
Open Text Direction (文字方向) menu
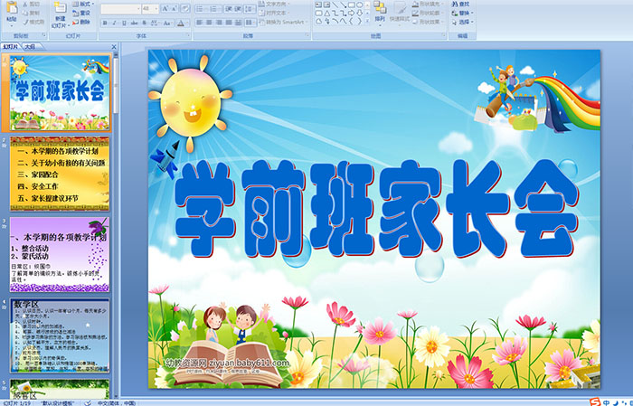click(275, 4)
